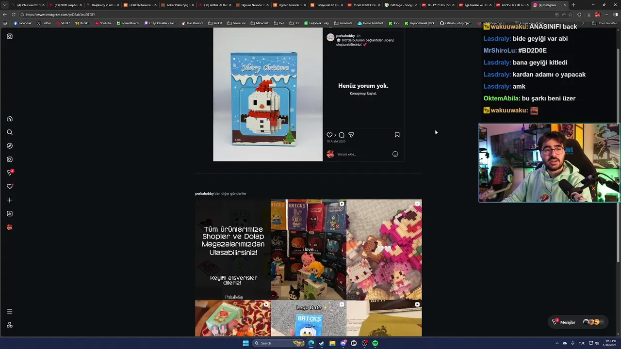Open the 'i love...' bricks reel thumbnail
Viewport: 621px width, 349px height.
309,250
